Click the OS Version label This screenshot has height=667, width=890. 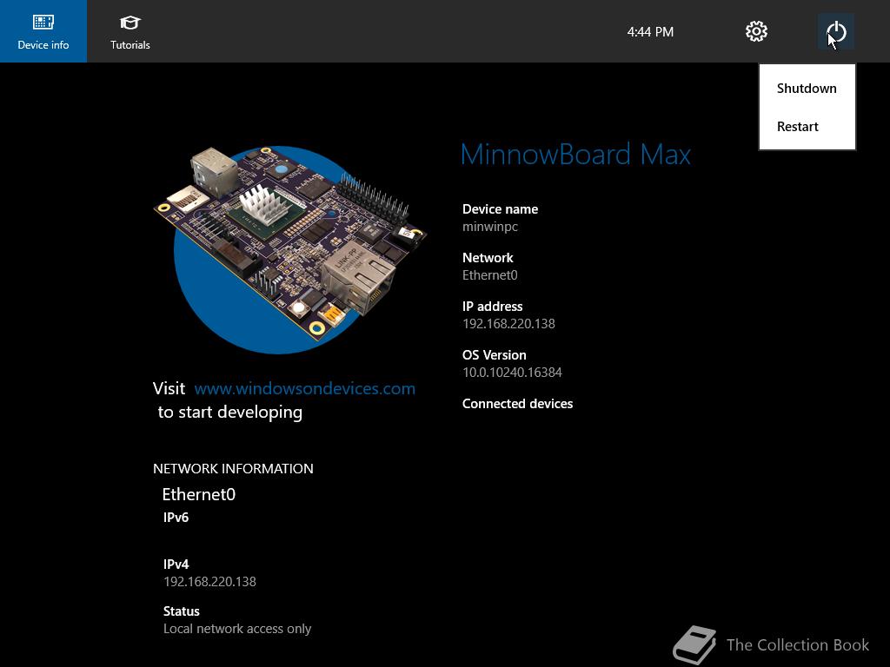click(494, 355)
